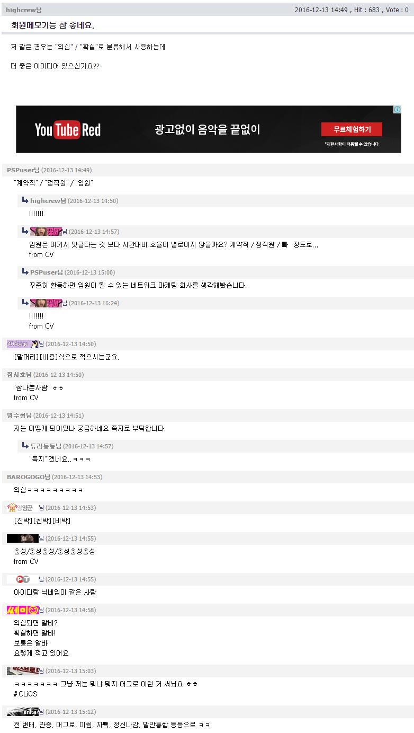Open pink avatar user at 14:57 reply
The width and height of the screenshot is (414, 733).
point(46,231)
